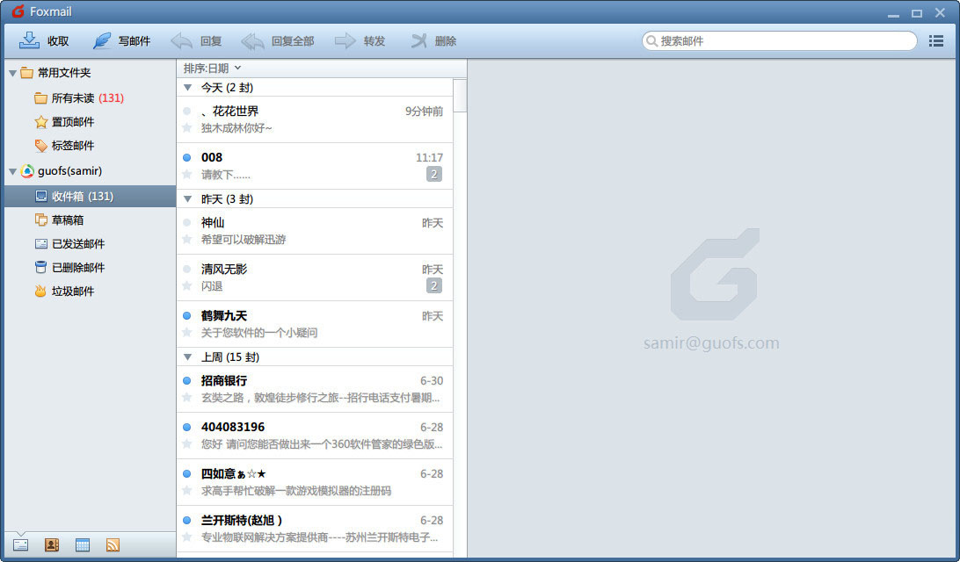
Task: Open email from 鹤舞九天
Action: click(315, 324)
